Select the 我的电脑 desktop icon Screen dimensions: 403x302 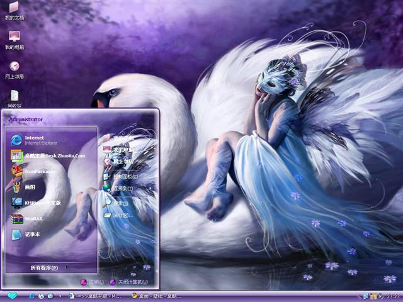pos(14,40)
